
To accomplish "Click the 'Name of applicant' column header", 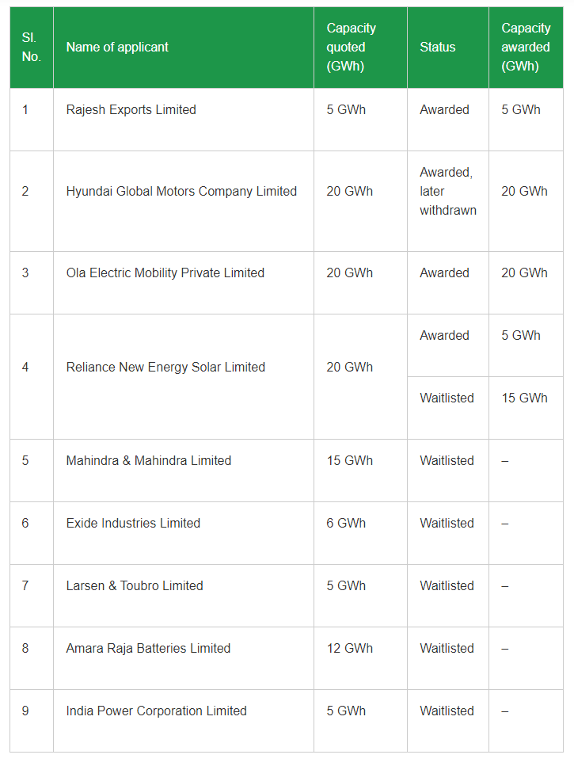I will 117,48.
